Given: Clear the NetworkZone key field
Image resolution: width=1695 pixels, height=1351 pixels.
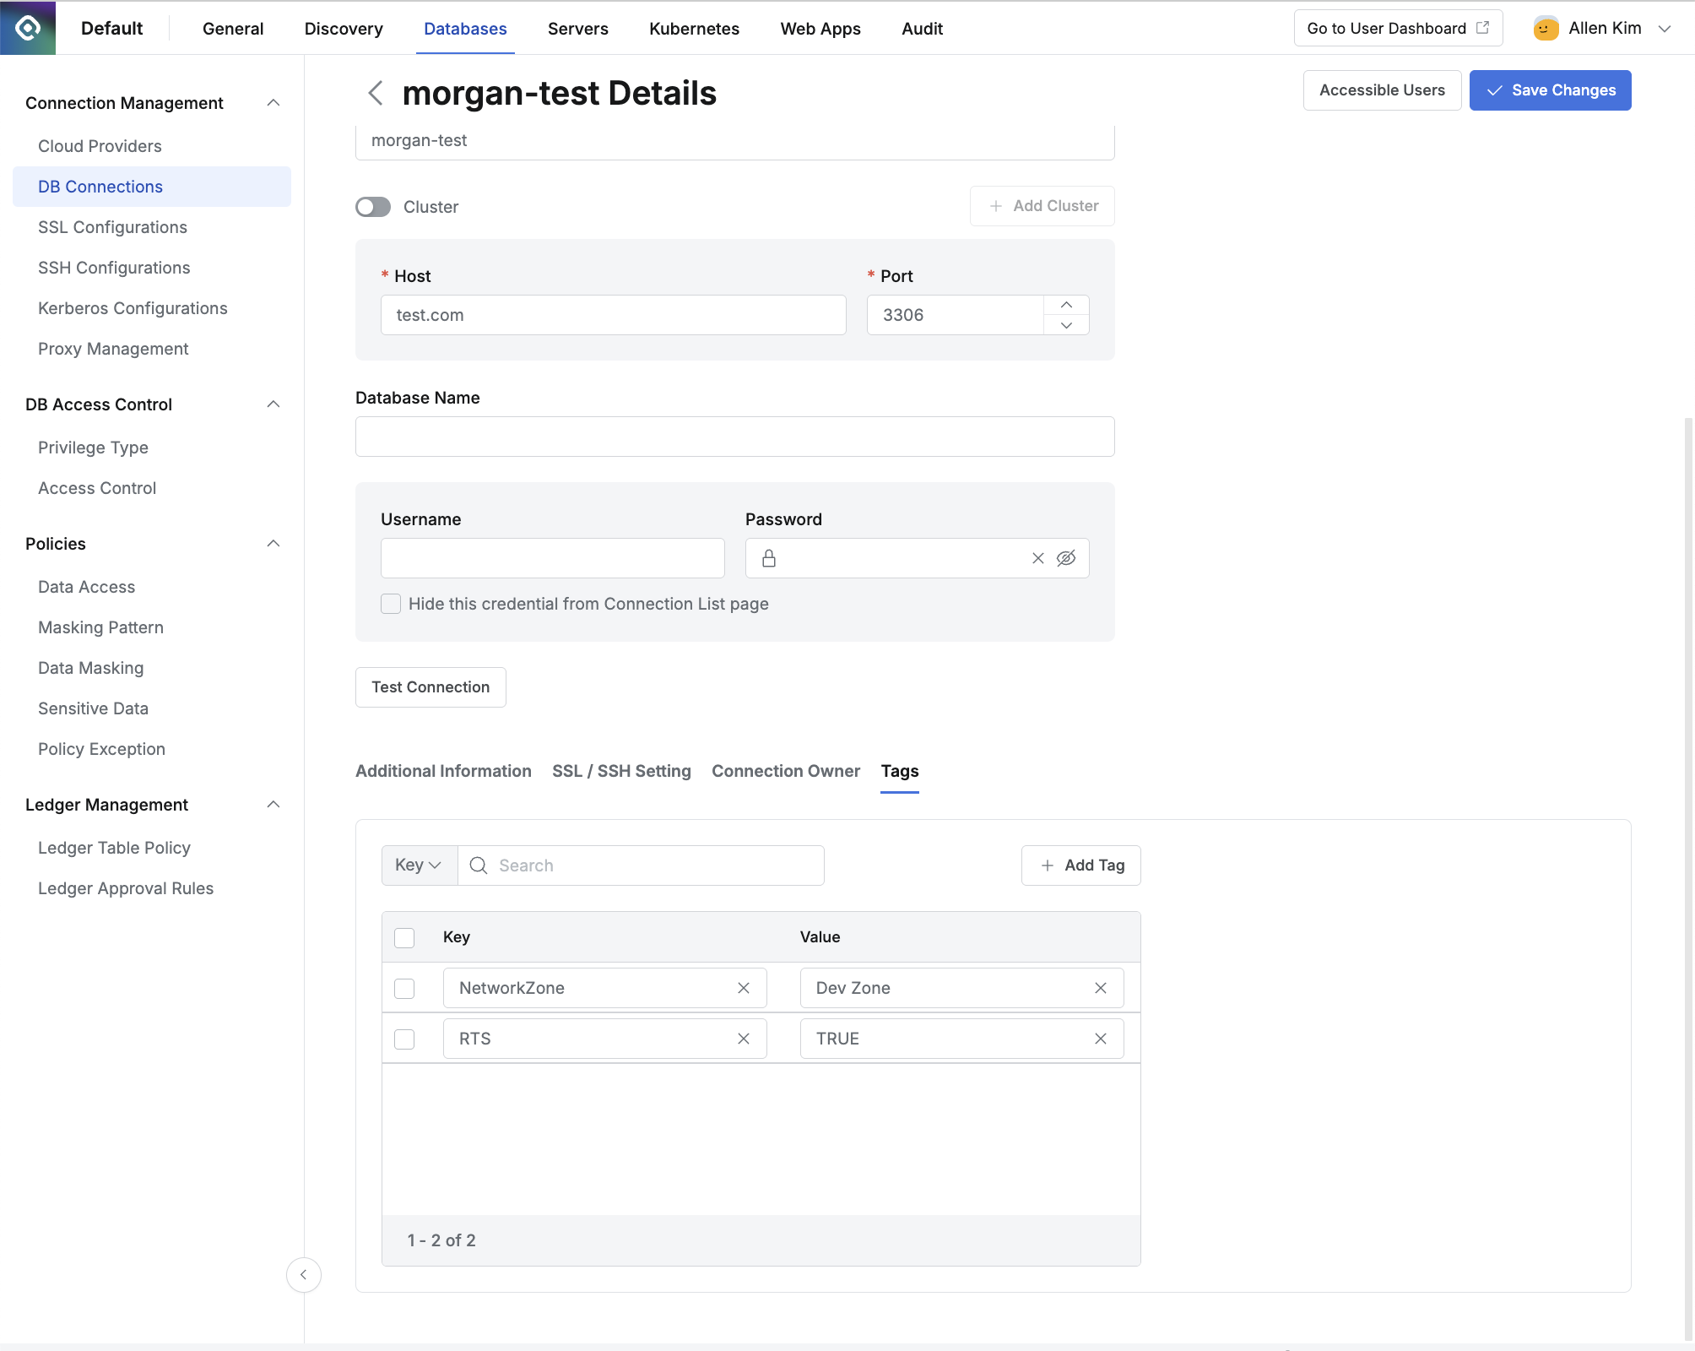Looking at the screenshot, I should [743, 988].
